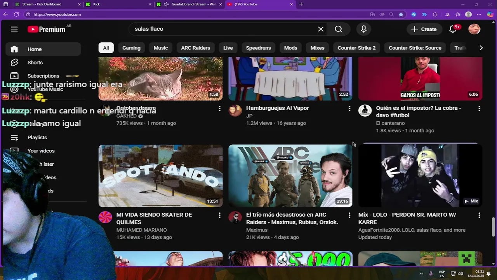This screenshot has width=497, height=280.
Task: Go to Home in sidebar
Action: (43, 49)
